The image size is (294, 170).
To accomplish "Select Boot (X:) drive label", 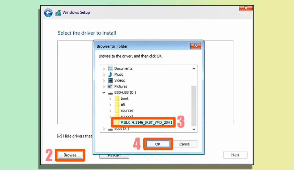I will coord(122,129).
